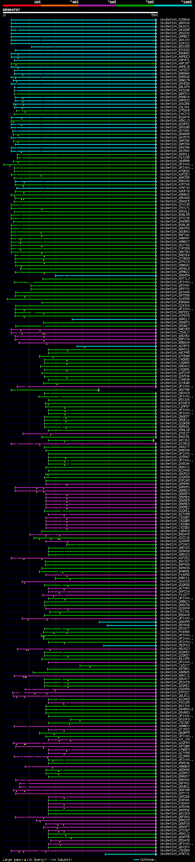195x862 pixels.
Task: Click UniRef100_P92185 label
Action: tap(175, 703)
